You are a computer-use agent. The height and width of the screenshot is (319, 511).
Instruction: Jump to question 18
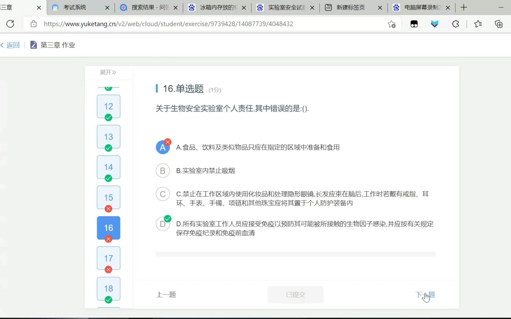[x=109, y=289]
